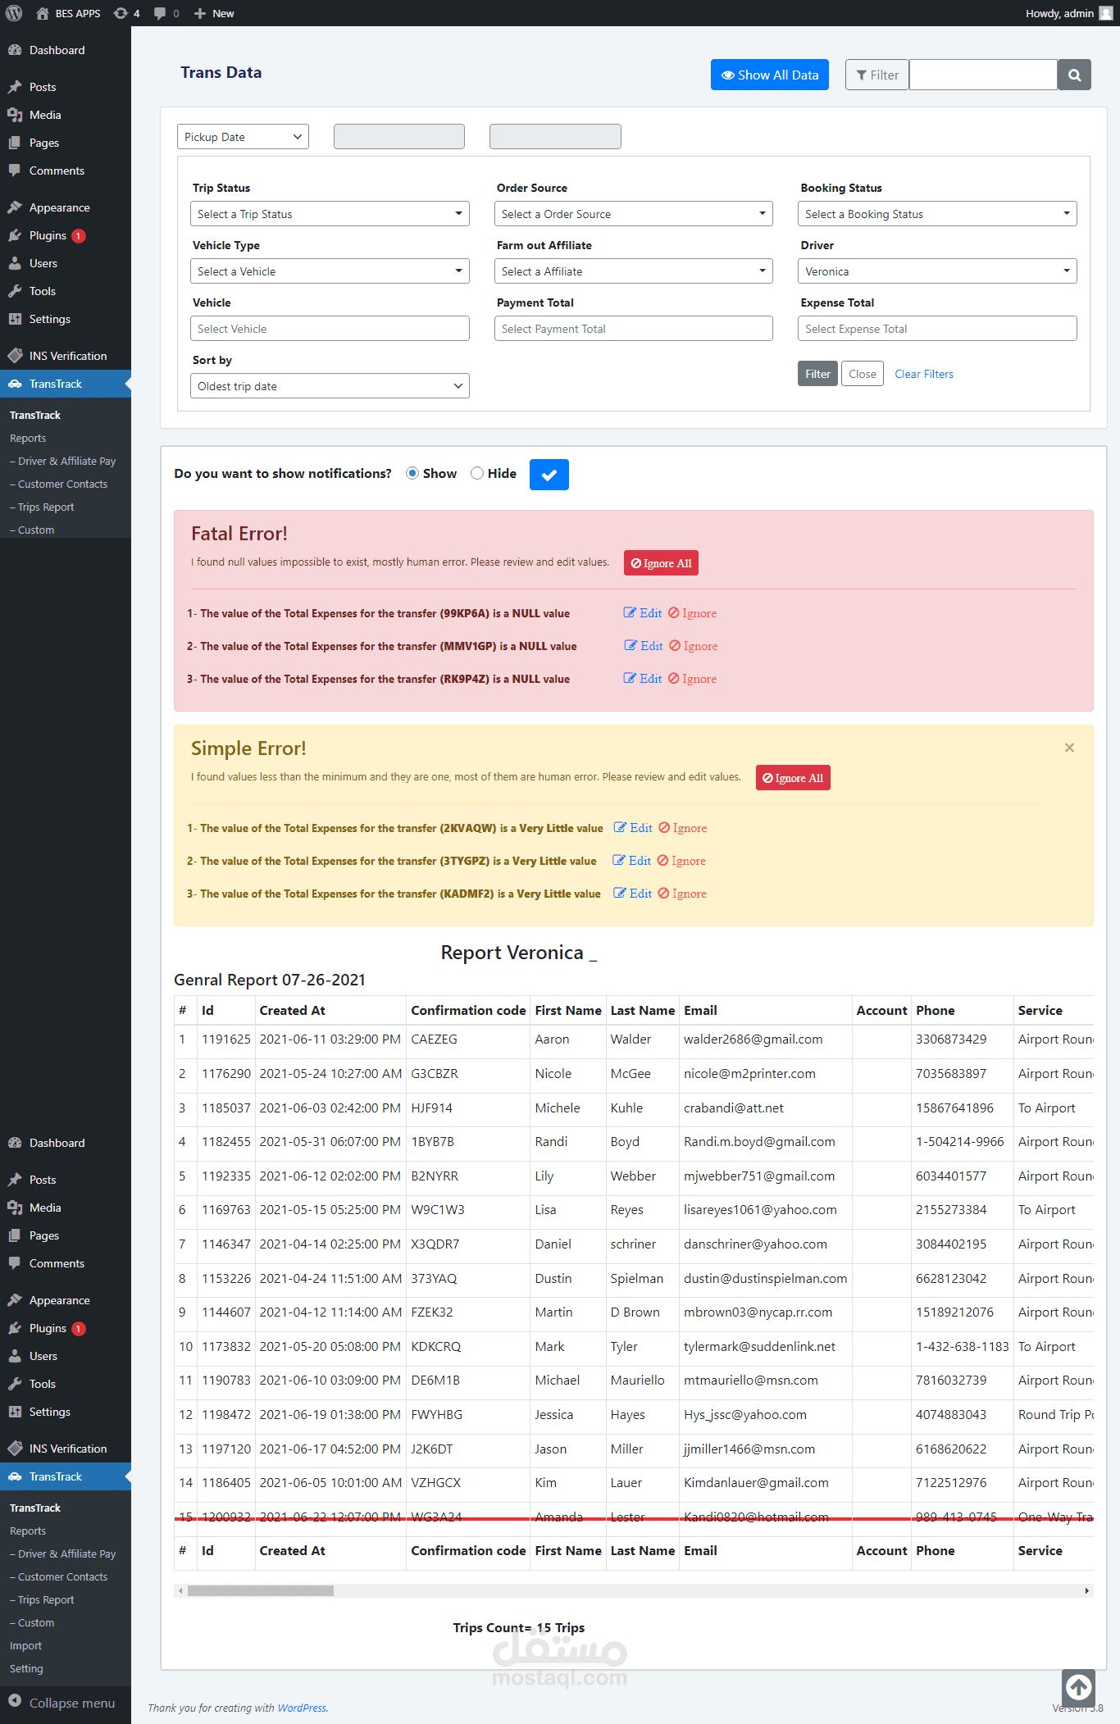
Task: Click the second date range input
Action: click(x=555, y=137)
